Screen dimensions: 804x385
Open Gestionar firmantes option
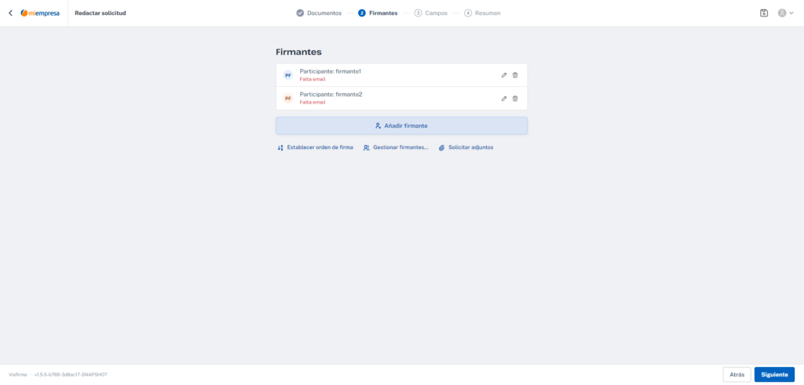pyautogui.click(x=396, y=147)
